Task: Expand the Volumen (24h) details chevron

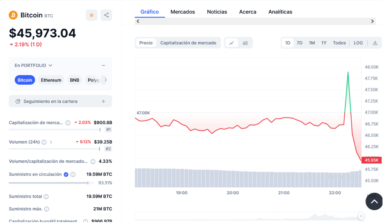Action: pyautogui.click(x=51, y=142)
